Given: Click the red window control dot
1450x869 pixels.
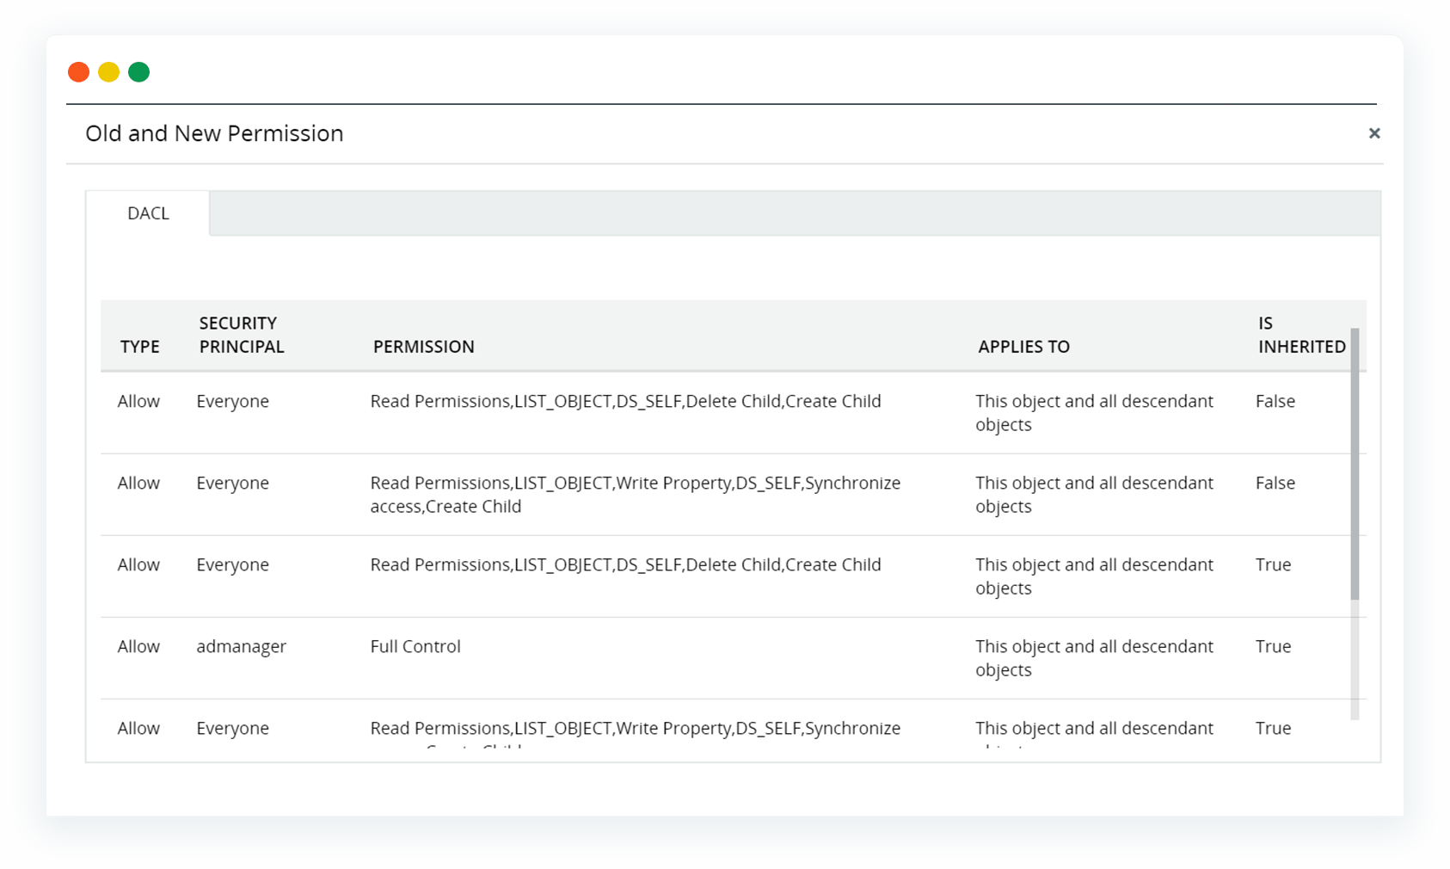Looking at the screenshot, I should pos(79,72).
